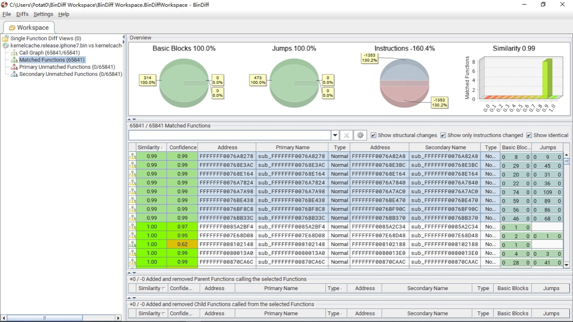Click the tree scrollbar right arrow

click(118, 318)
